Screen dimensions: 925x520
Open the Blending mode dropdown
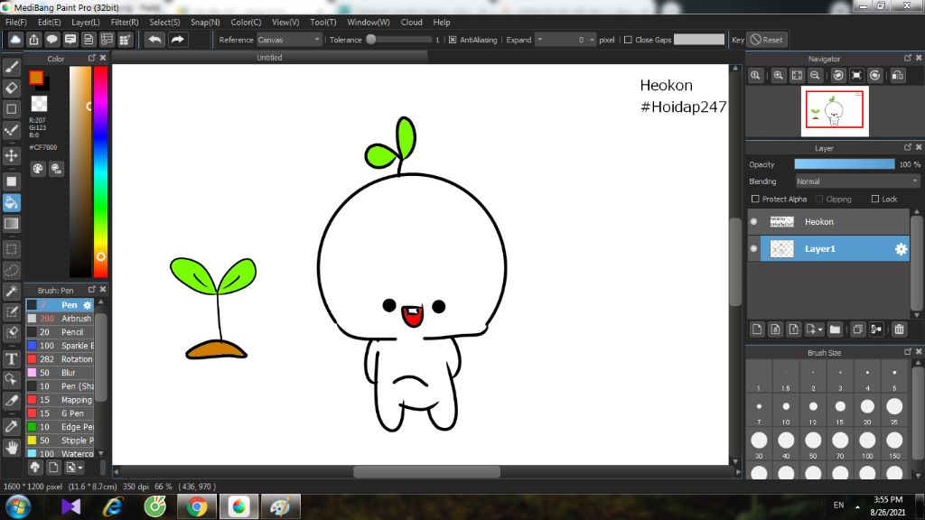click(857, 181)
